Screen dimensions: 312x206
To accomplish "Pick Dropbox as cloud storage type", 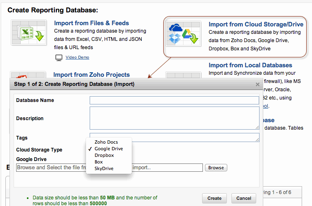I will [104, 155].
